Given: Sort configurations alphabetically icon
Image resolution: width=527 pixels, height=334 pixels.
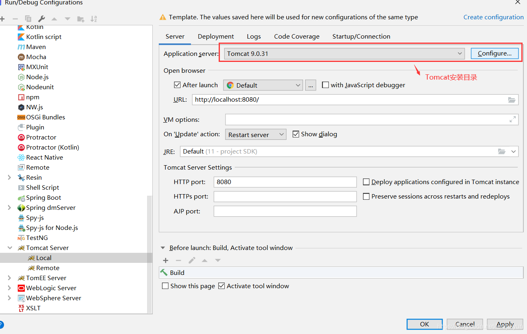Looking at the screenshot, I should click(x=94, y=19).
